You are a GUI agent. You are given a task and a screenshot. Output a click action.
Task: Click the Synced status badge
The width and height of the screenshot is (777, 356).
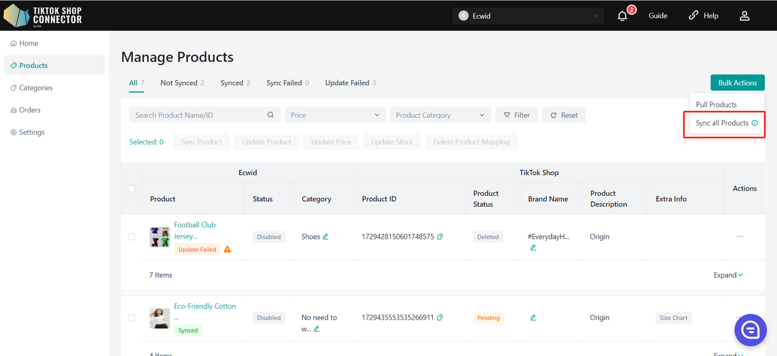(x=188, y=330)
